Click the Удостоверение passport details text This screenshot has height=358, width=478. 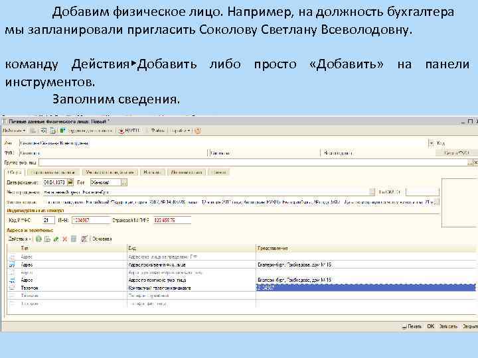(238, 202)
